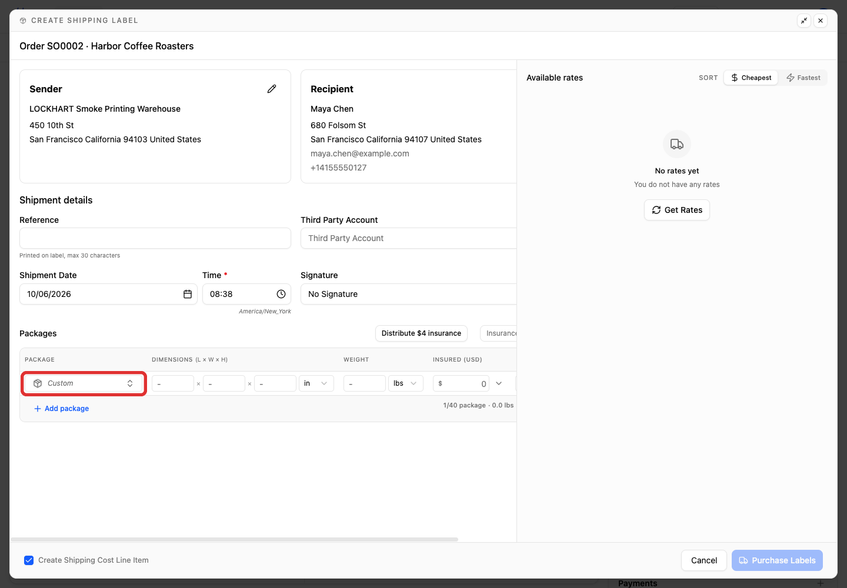Screen dimensions: 847x588
Task: Open the Custom package type dropdown
Action: pos(84,383)
